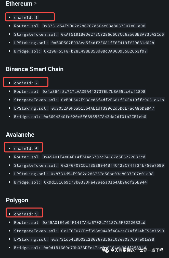Click Binance Bridge.sol address 0x6694340f…
This screenshot has width=169, height=258.
click(95, 117)
